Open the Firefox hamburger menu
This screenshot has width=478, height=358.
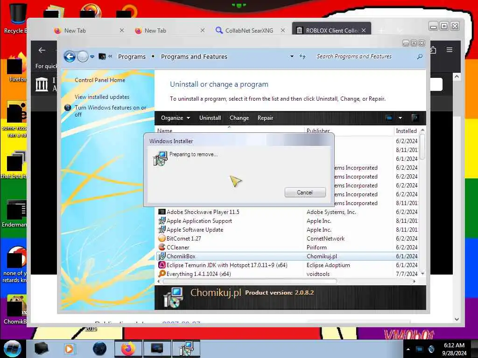click(450, 49)
